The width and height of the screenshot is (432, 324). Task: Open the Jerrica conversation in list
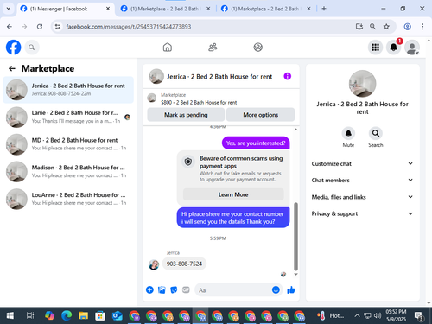pos(68,90)
